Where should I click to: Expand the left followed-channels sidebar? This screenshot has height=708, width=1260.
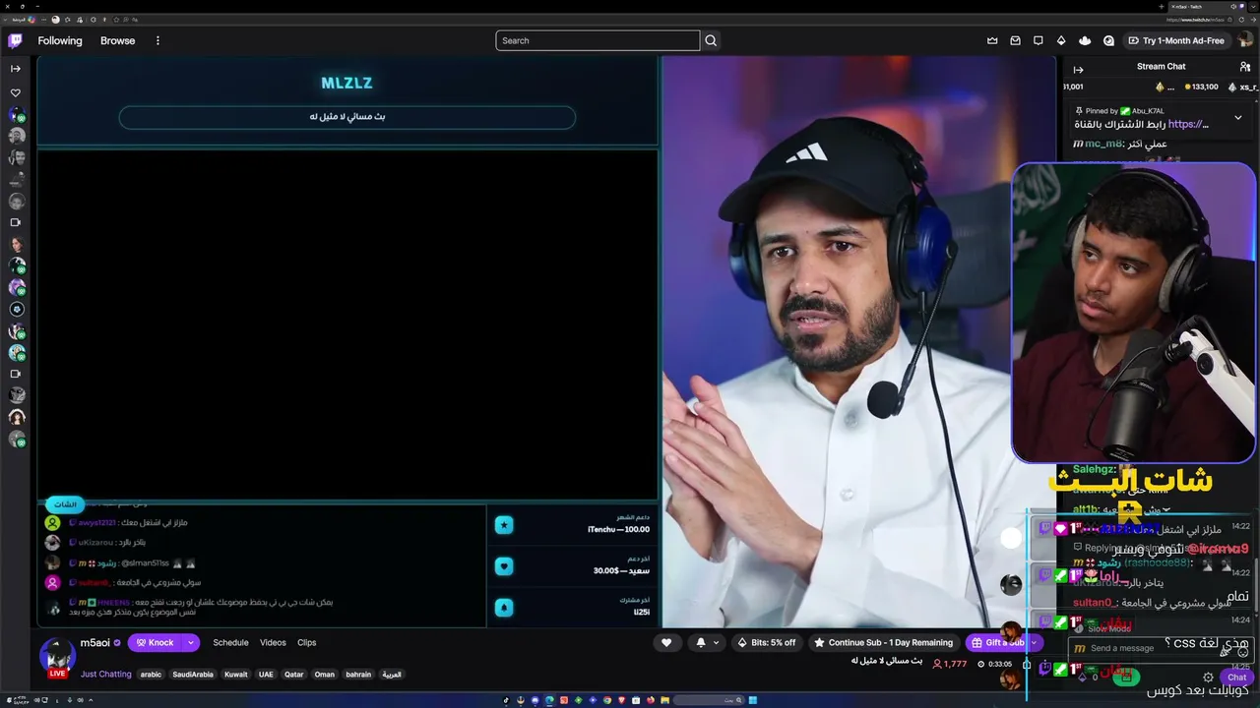15,69
